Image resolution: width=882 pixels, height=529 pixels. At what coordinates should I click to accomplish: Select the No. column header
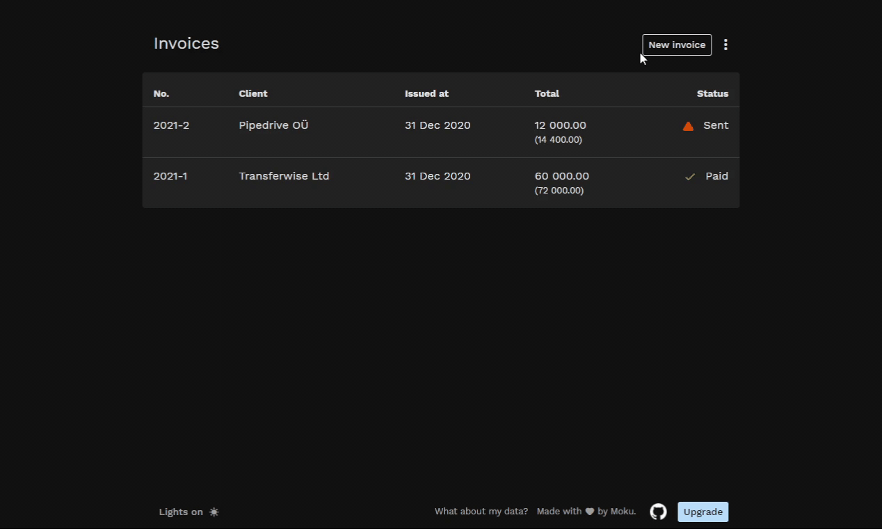(161, 93)
